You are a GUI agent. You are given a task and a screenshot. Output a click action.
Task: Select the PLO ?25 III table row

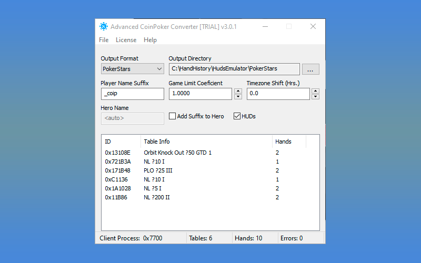158,170
